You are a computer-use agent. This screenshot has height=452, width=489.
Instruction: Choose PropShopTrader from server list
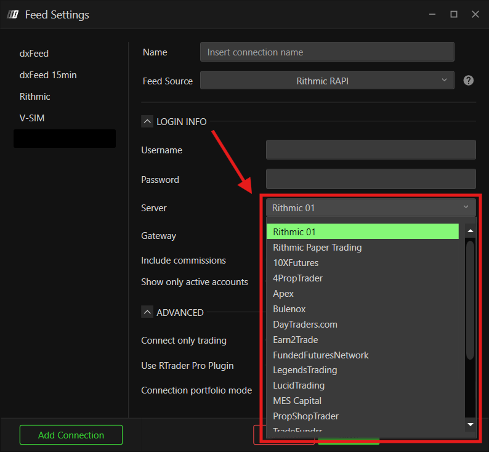coord(363,416)
